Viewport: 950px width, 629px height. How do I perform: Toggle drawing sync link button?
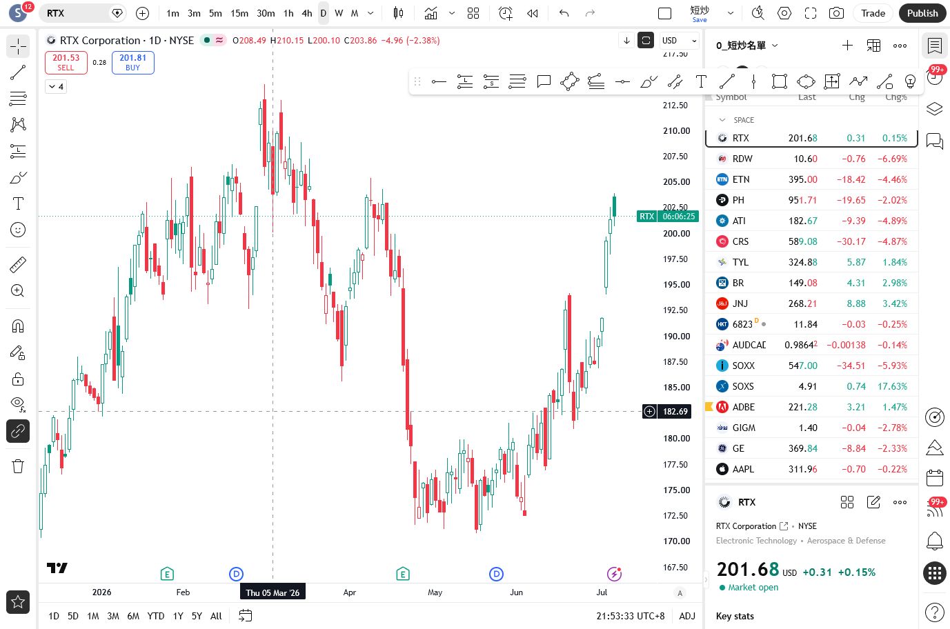click(18, 431)
